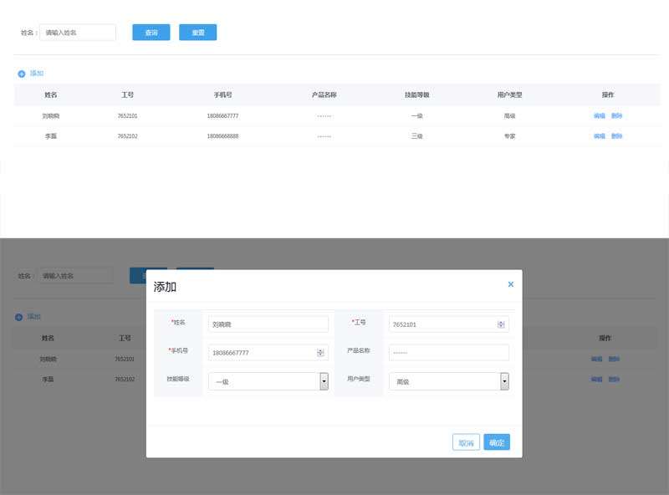Expand the 用户类型 dropdown arrow
This screenshot has width=669, height=495.
point(504,381)
